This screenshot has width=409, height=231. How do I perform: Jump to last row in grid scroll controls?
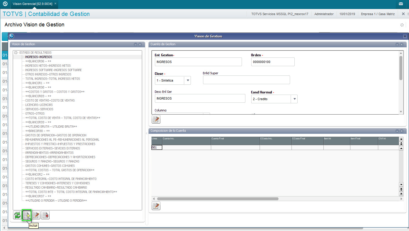(x=401, y=194)
